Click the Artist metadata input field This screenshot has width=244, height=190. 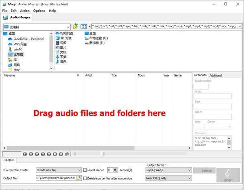212,96
